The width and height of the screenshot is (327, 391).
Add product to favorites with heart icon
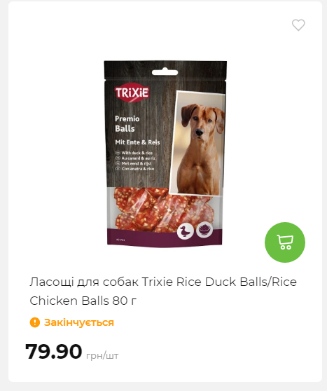tap(298, 25)
